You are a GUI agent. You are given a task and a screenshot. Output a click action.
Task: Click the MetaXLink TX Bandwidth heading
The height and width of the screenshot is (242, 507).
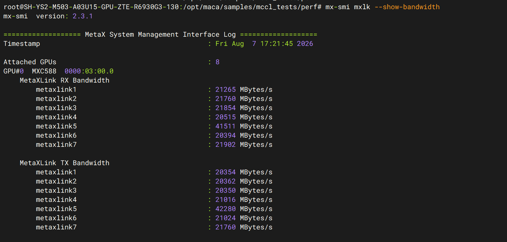click(65, 163)
